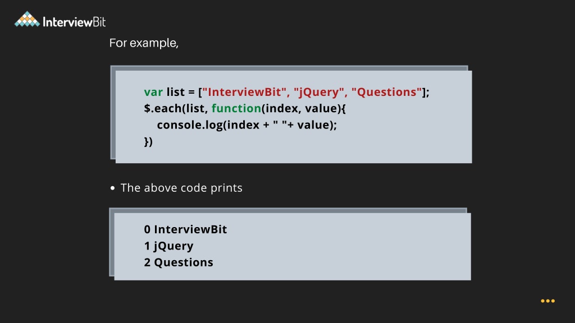Click the console.log line of code
575x323 pixels.
tap(247, 125)
